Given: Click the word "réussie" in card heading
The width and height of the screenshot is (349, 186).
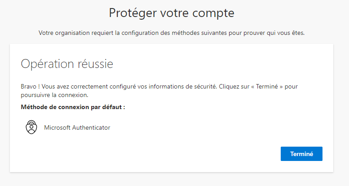Looking at the screenshot, I should pos(95,64).
